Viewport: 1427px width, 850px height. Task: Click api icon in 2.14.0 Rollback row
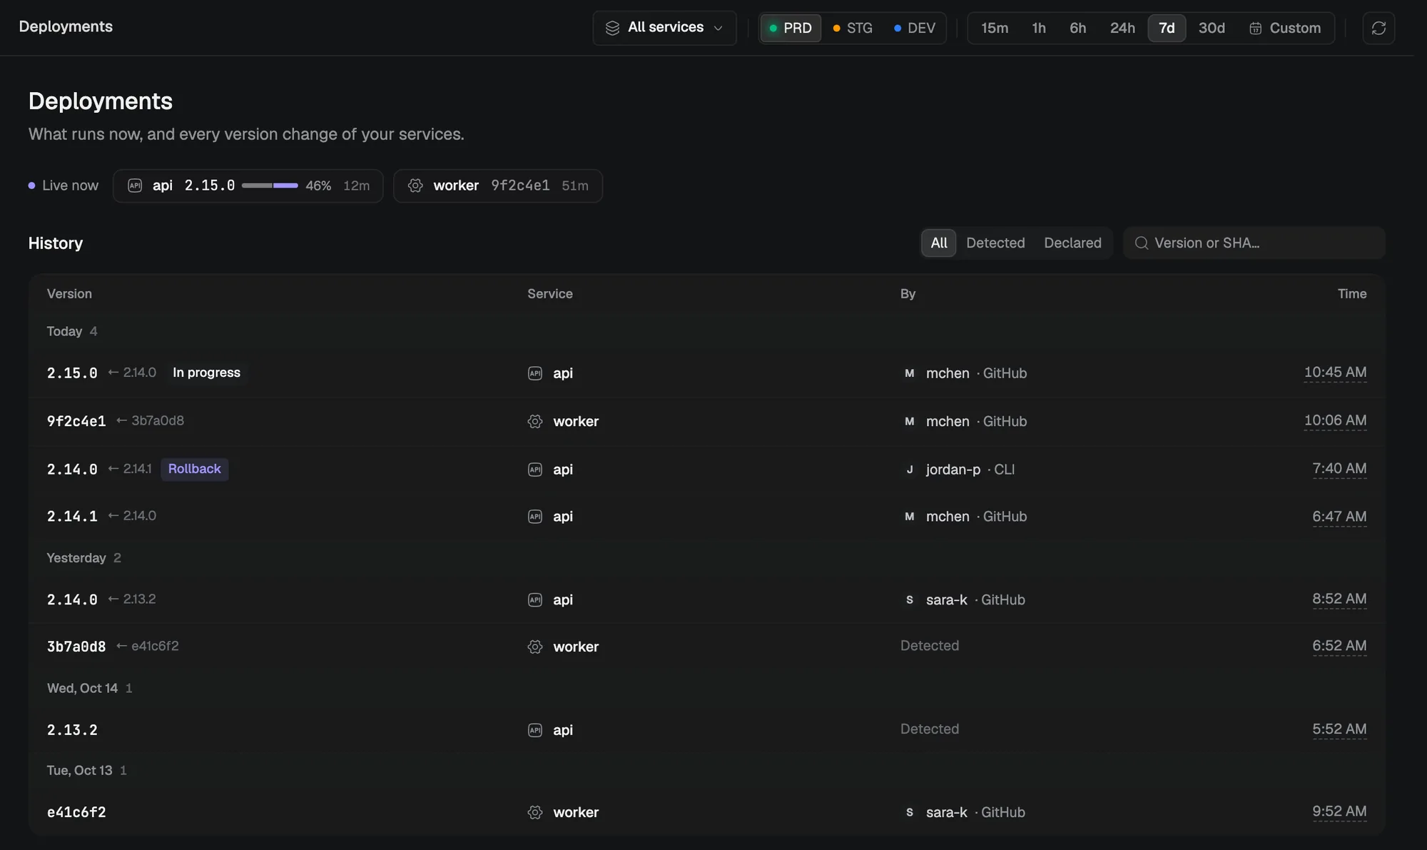(535, 470)
